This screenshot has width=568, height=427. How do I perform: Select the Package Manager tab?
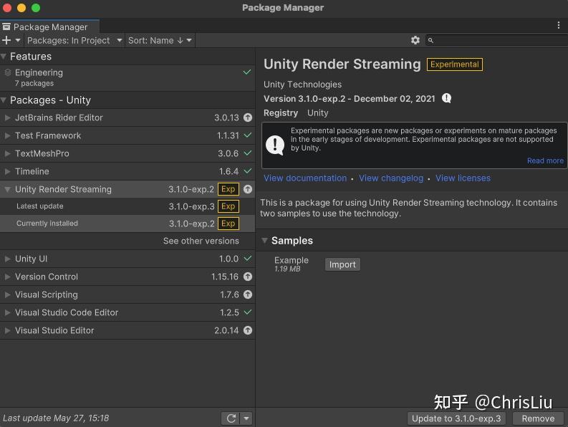49,27
